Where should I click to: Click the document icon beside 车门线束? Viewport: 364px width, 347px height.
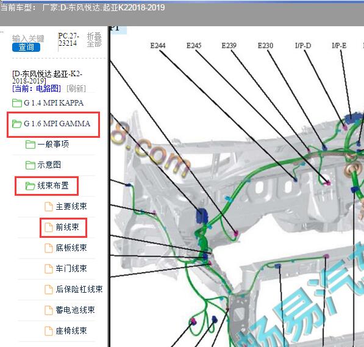click(49, 269)
